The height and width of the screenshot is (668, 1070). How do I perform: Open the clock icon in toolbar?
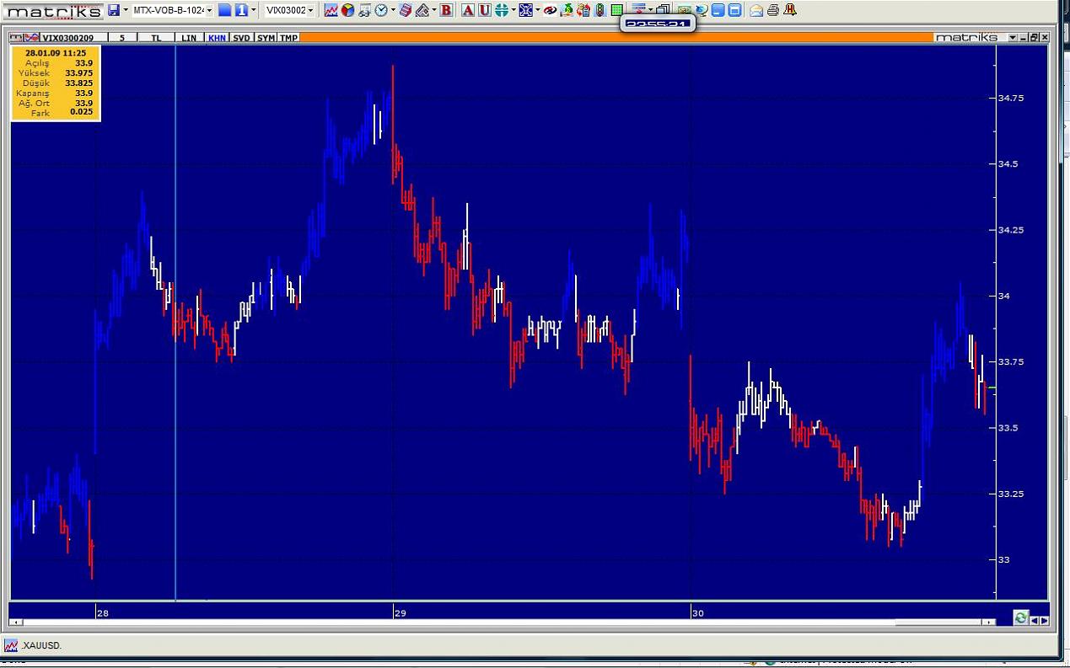coord(381,10)
